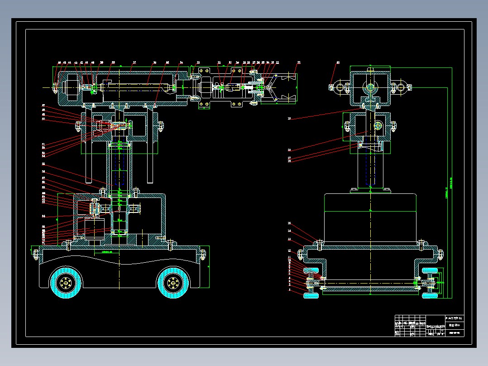Click the green dimension text under the cart deck

[x=106, y=252]
